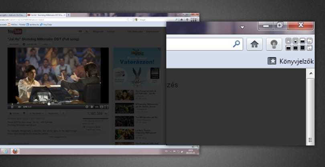Open the video settings gear icon

(87, 107)
